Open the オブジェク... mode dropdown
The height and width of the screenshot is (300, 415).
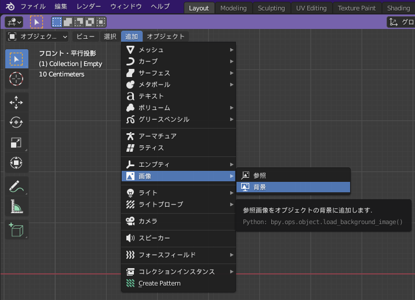37,36
